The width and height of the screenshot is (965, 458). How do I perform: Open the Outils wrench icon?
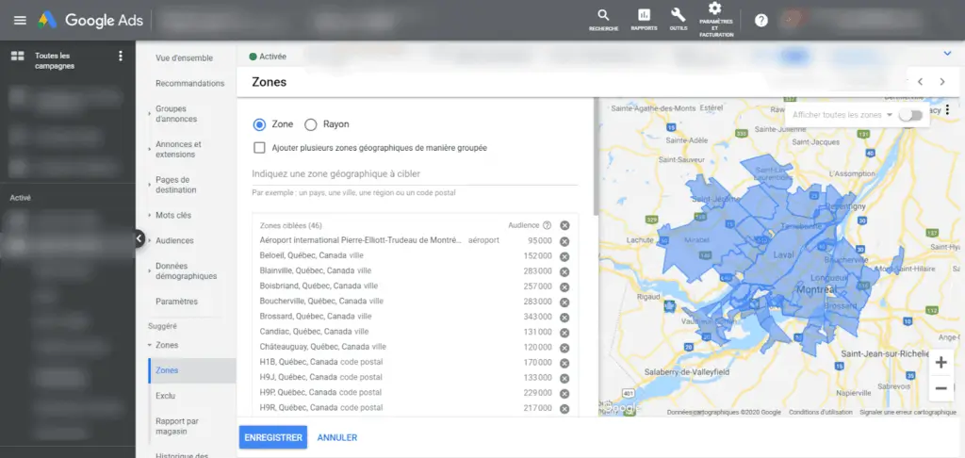pyautogui.click(x=678, y=15)
